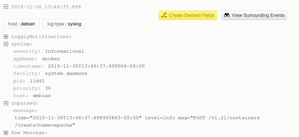Click the facility value system daemons
Image resolution: width=299 pixels, height=137 pixels.
tap(66, 73)
